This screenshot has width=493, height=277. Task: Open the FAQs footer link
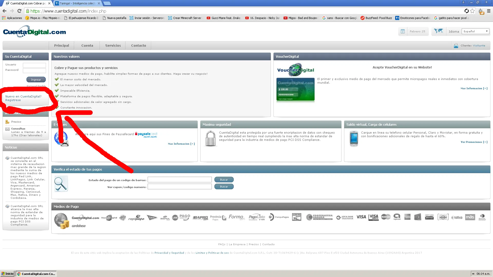(x=222, y=244)
